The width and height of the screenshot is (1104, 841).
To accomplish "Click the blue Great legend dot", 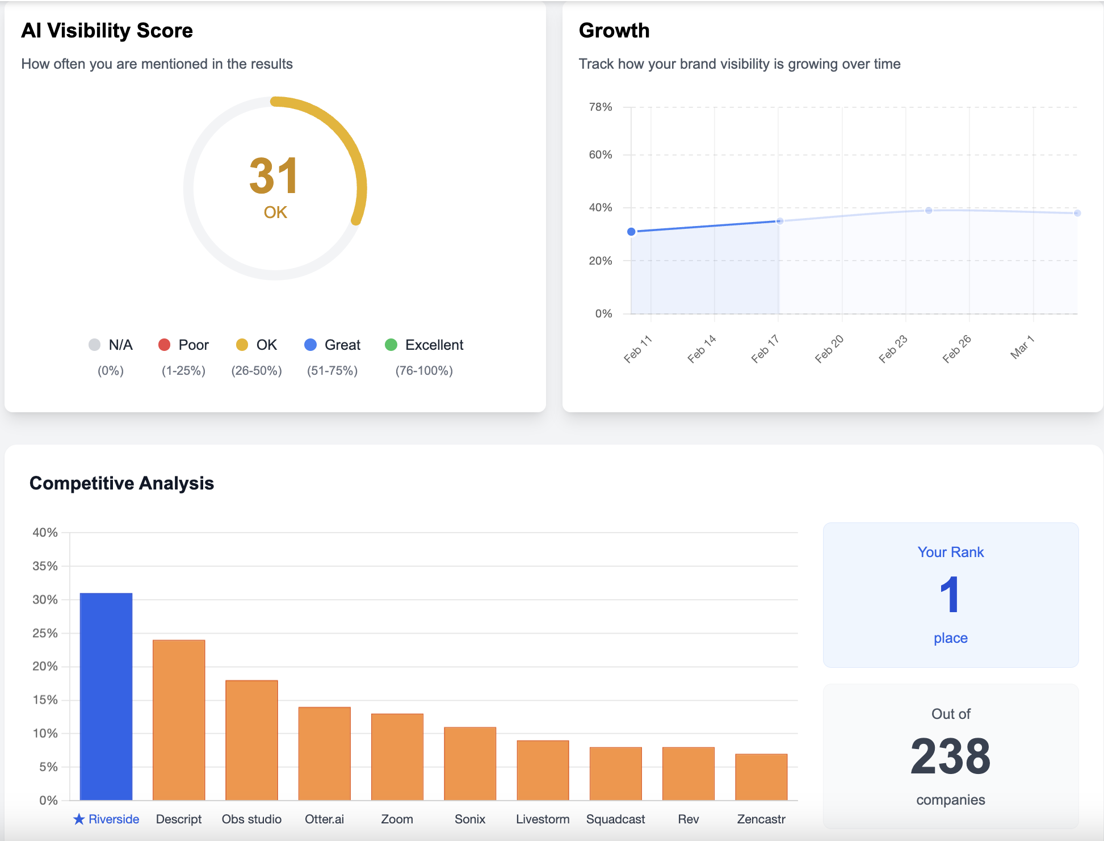I will point(310,345).
